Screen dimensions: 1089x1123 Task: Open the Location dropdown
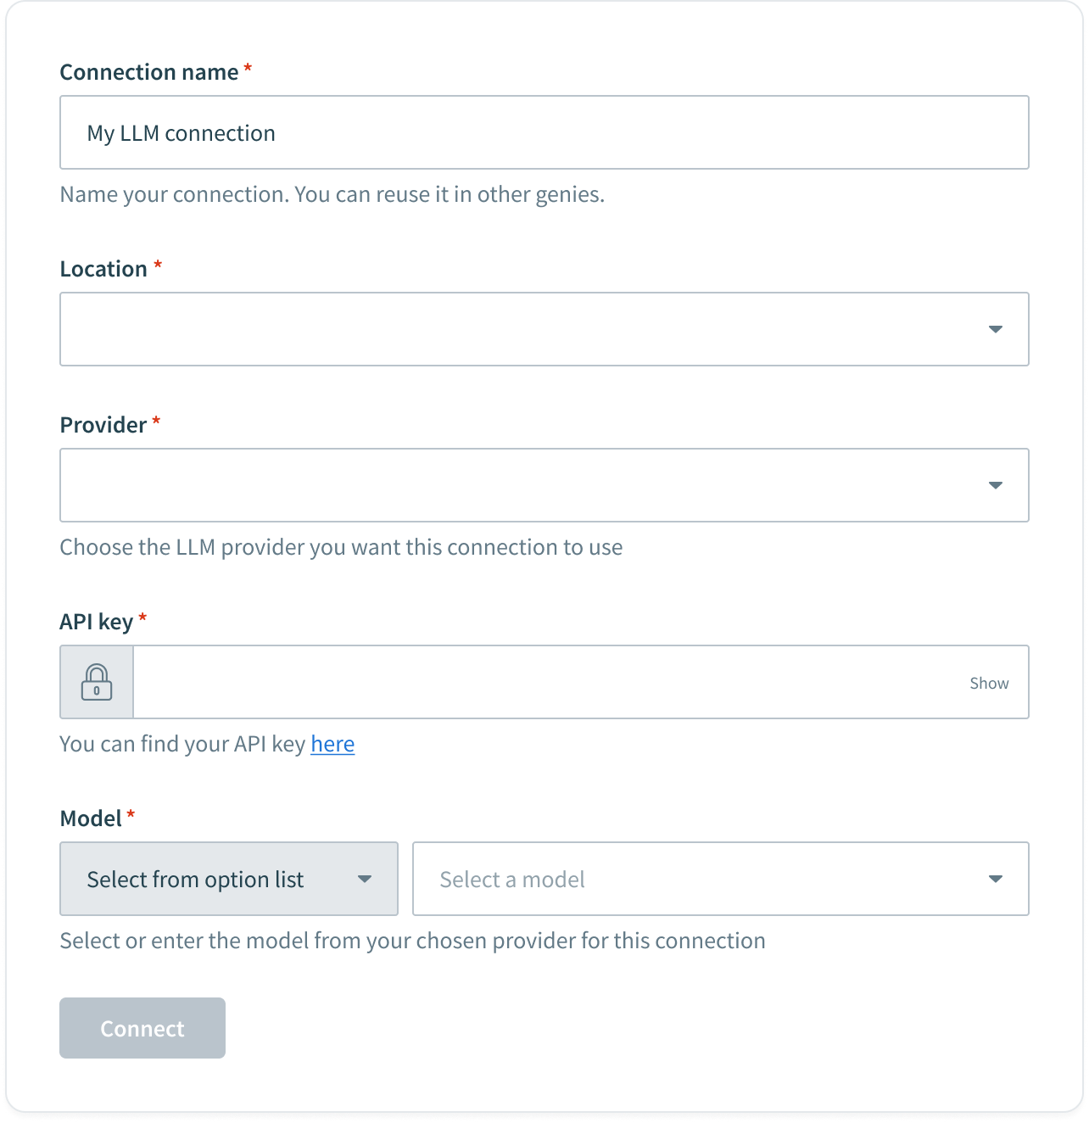(543, 329)
